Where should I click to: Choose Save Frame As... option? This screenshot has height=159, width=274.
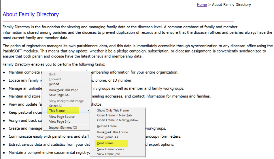(109, 137)
